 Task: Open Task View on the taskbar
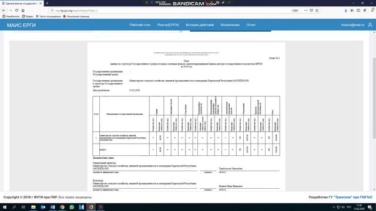click(x=23, y=207)
